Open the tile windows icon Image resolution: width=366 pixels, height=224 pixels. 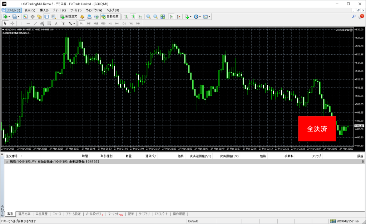[163, 17]
